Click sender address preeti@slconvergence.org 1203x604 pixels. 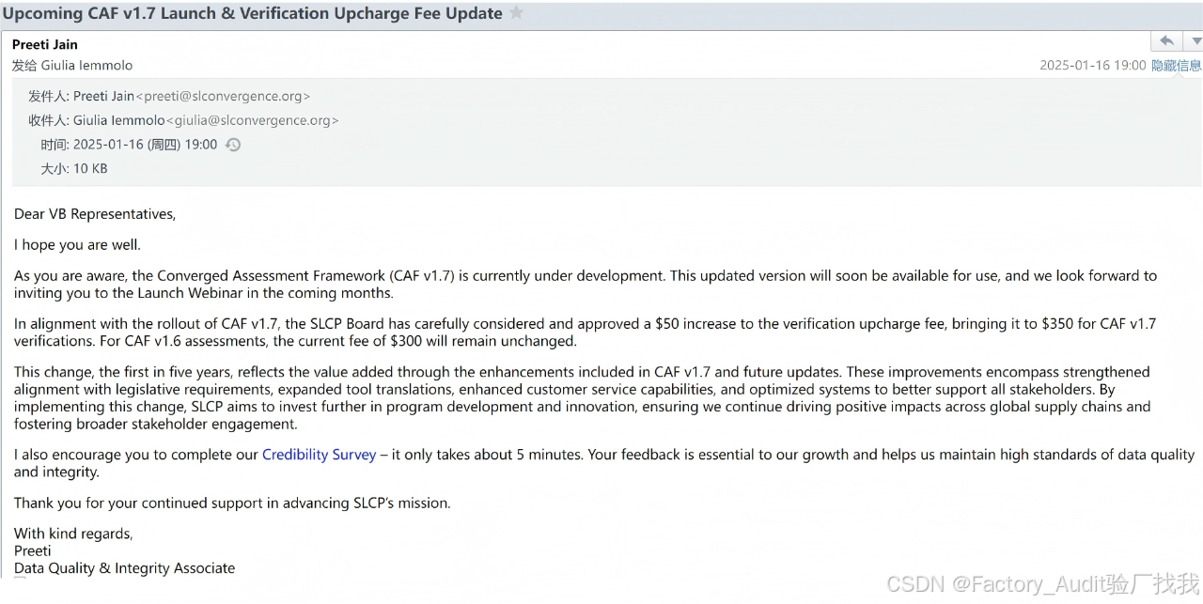pyautogui.click(x=224, y=96)
